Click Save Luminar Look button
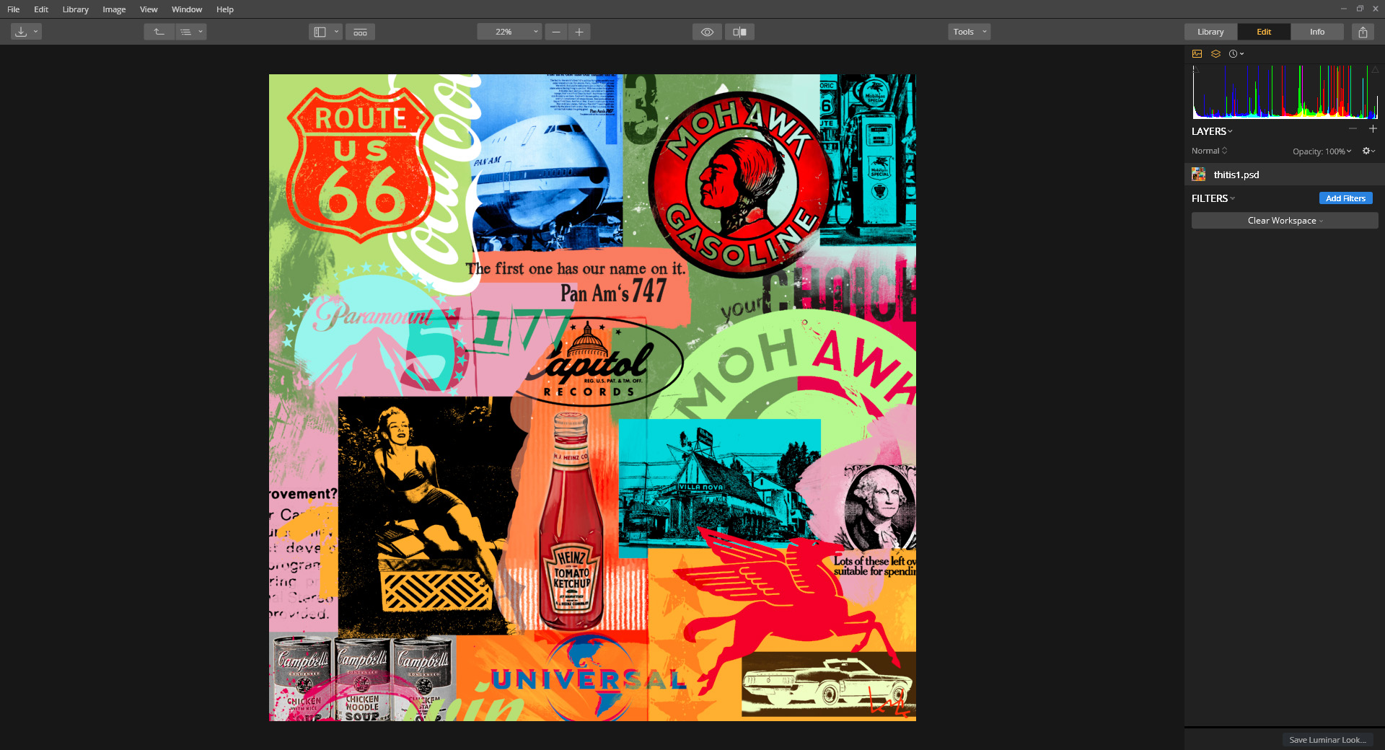1385x750 pixels. click(x=1327, y=740)
